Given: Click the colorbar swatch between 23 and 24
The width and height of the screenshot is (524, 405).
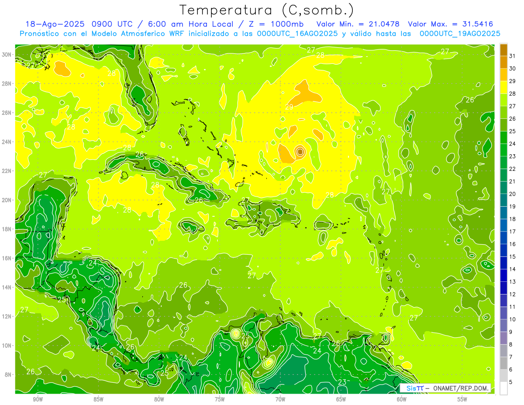Looking at the screenshot, I should tap(503, 150).
